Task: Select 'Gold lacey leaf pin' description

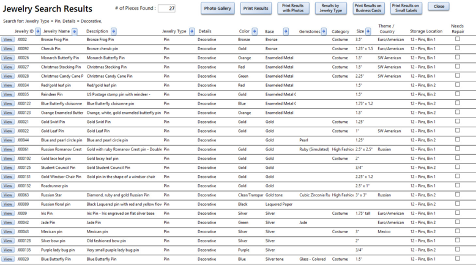Action: [103, 159]
